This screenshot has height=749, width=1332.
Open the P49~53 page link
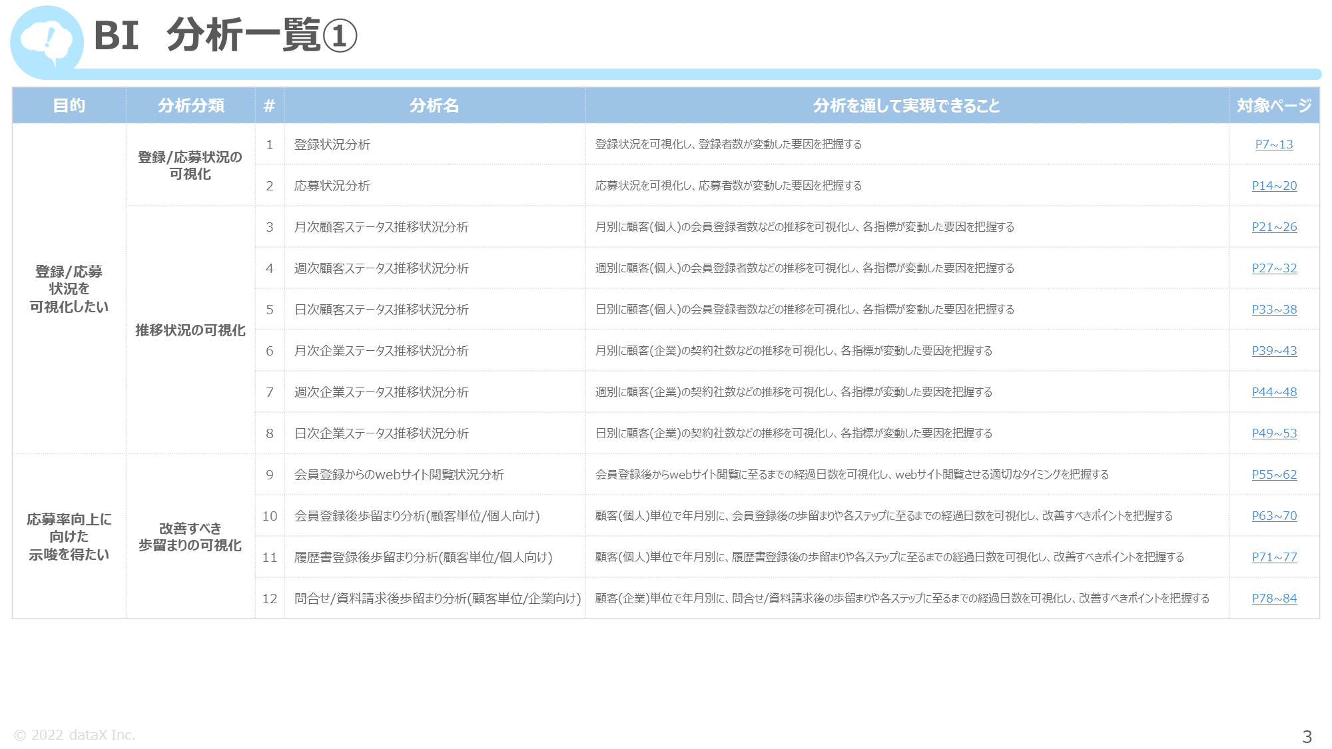tap(1274, 433)
